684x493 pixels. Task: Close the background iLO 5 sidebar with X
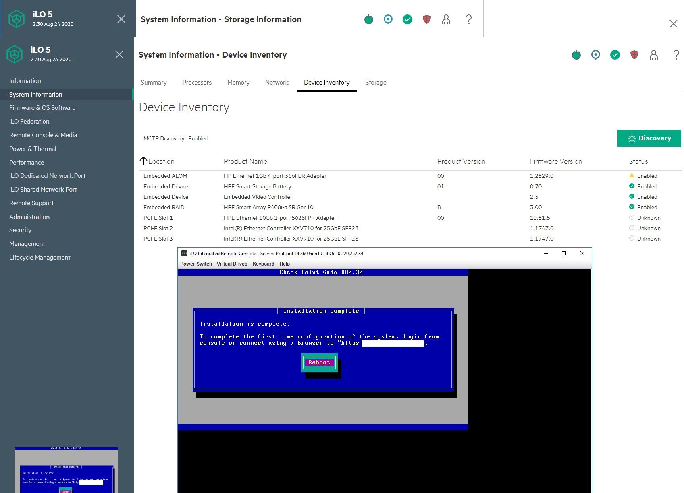(x=121, y=19)
